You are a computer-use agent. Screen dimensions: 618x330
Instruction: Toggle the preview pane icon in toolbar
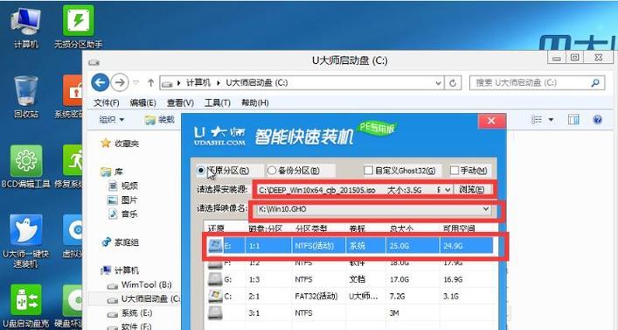(x=573, y=120)
